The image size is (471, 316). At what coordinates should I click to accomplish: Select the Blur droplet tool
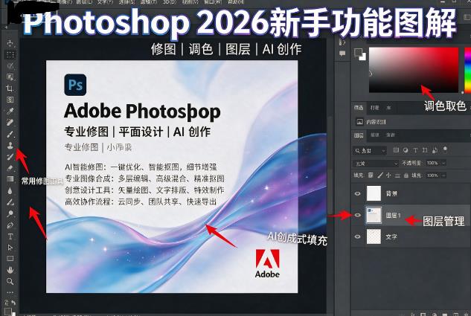[x=10, y=190]
